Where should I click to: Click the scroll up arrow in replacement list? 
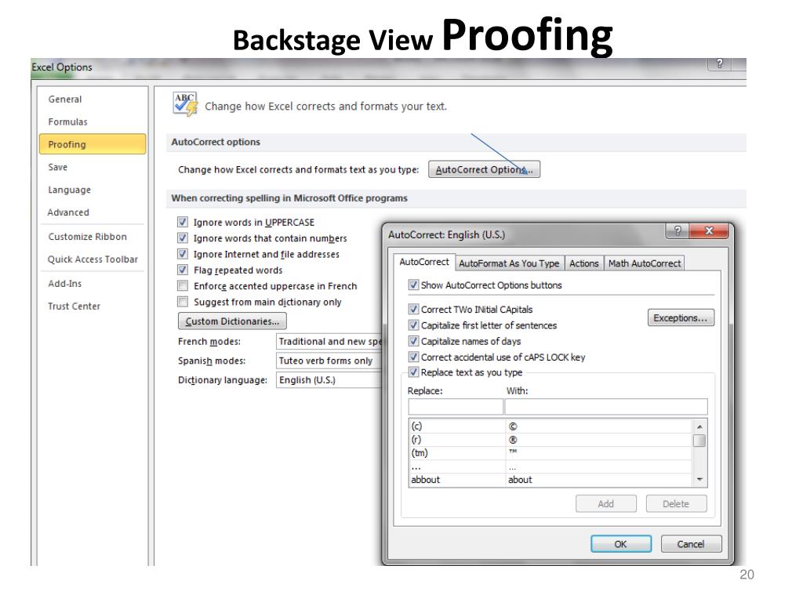tap(699, 426)
